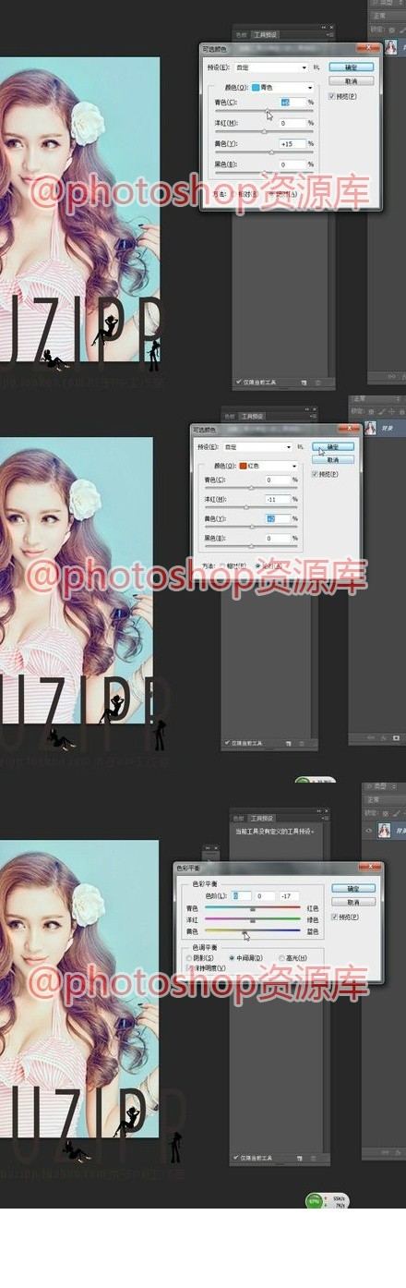Image resolution: width=406 pixels, height=1288 pixels.
Task: Create new tool preset in panel behind Cyan dialog
Action: click(304, 382)
